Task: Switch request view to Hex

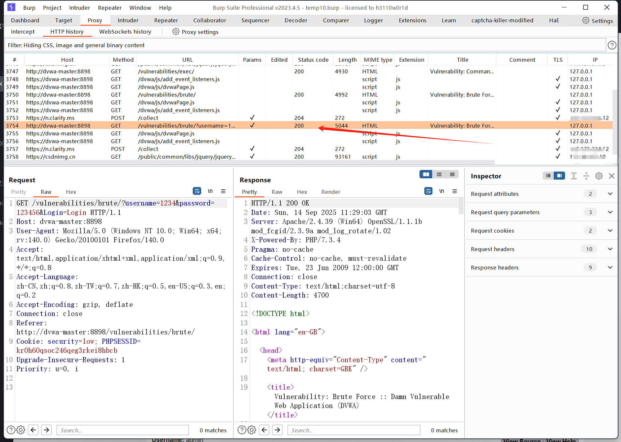Action: point(71,192)
